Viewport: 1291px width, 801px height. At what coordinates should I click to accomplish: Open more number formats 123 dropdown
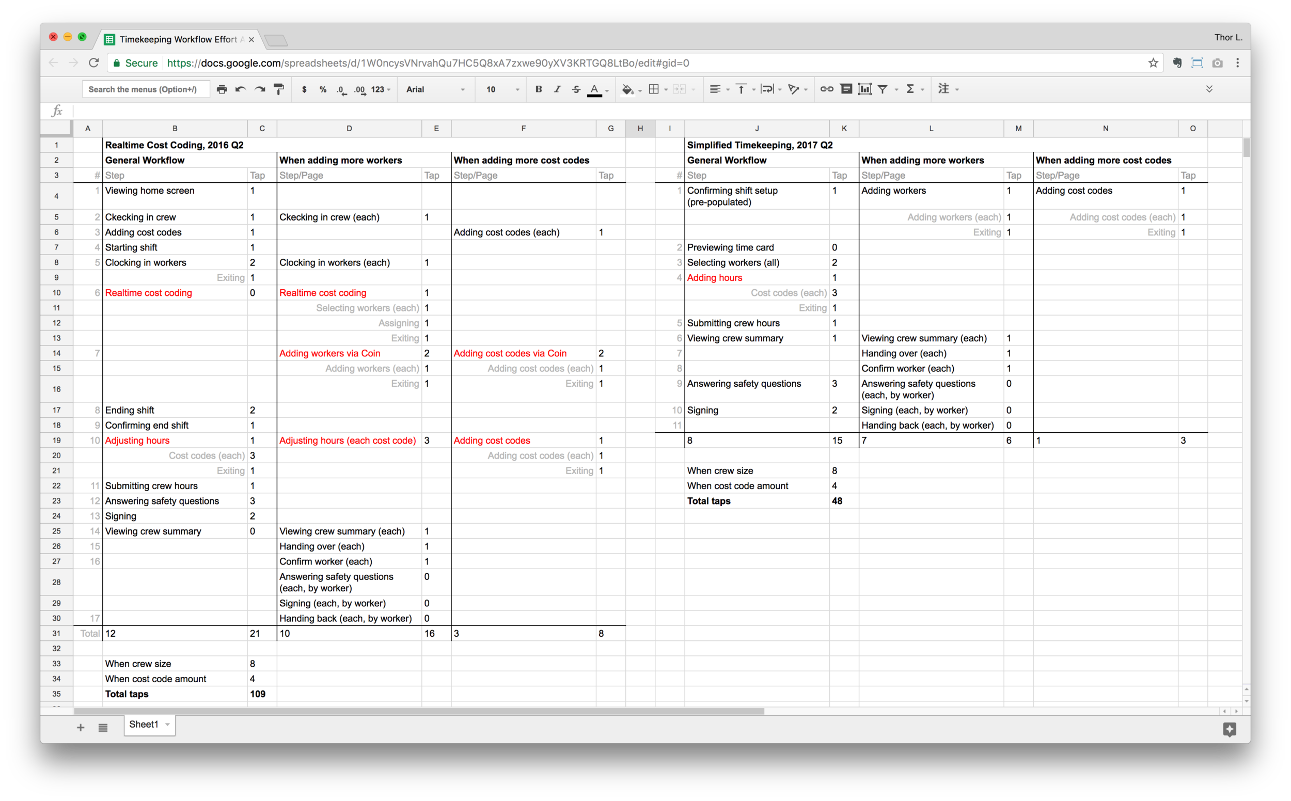[x=381, y=89]
